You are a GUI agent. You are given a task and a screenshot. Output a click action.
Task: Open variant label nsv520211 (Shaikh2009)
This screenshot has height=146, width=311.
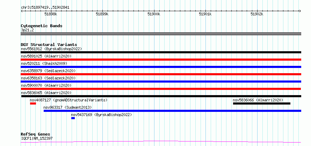coord(44,63)
